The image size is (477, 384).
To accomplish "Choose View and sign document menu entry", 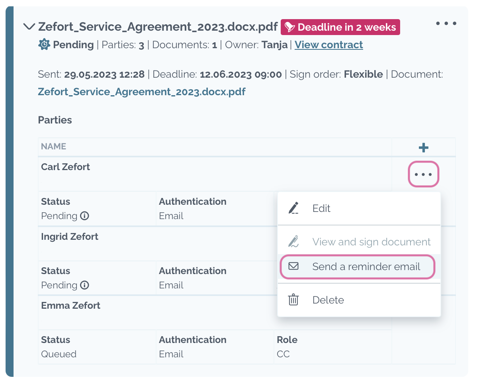I will pyautogui.click(x=359, y=242).
